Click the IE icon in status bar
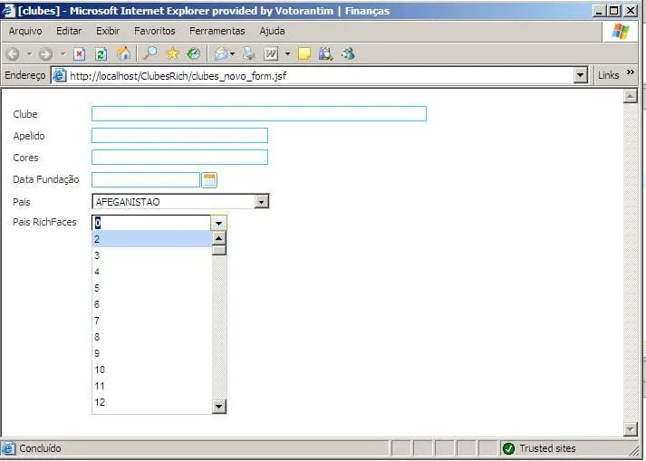This screenshot has width=646, height=461. click(x=9, y=448)
